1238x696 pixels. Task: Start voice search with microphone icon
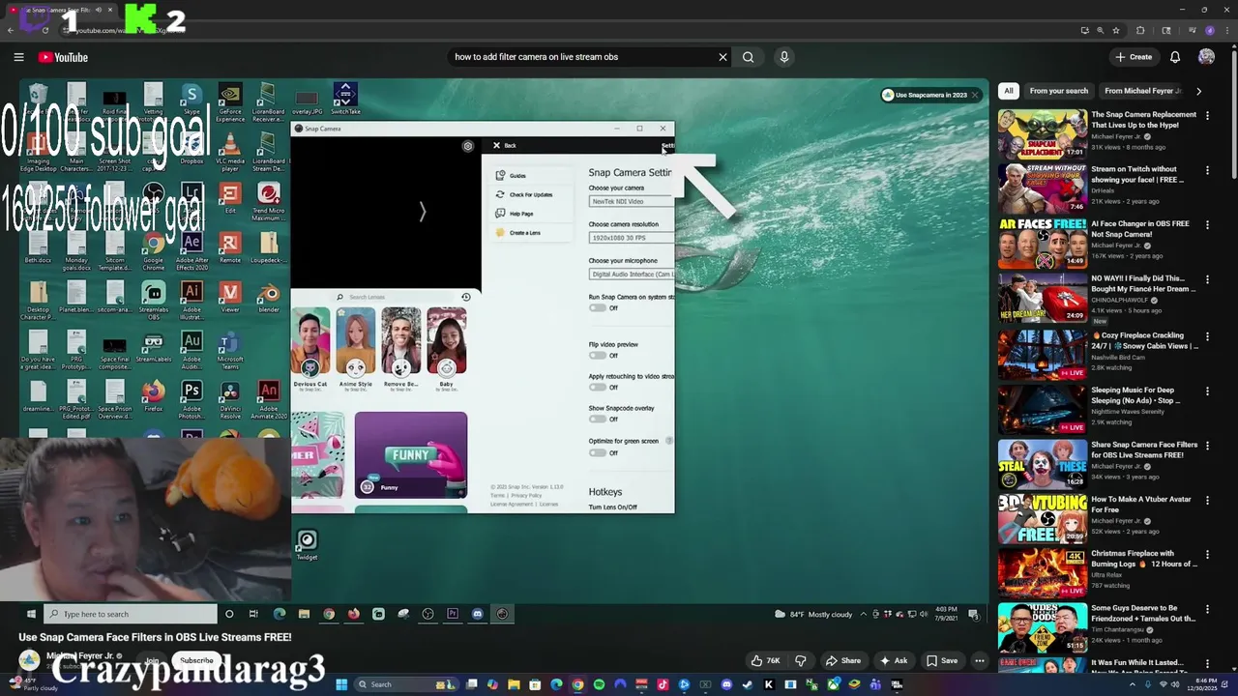tap(784, 57)
